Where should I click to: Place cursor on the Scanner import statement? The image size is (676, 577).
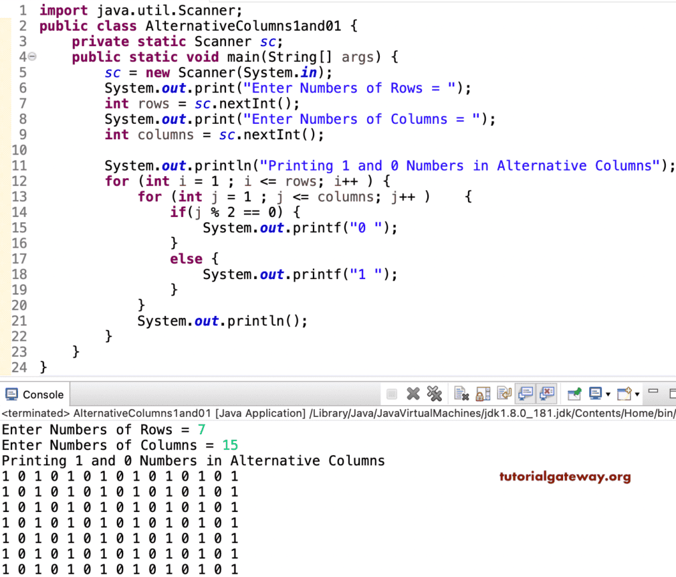(x=134, y=10)
